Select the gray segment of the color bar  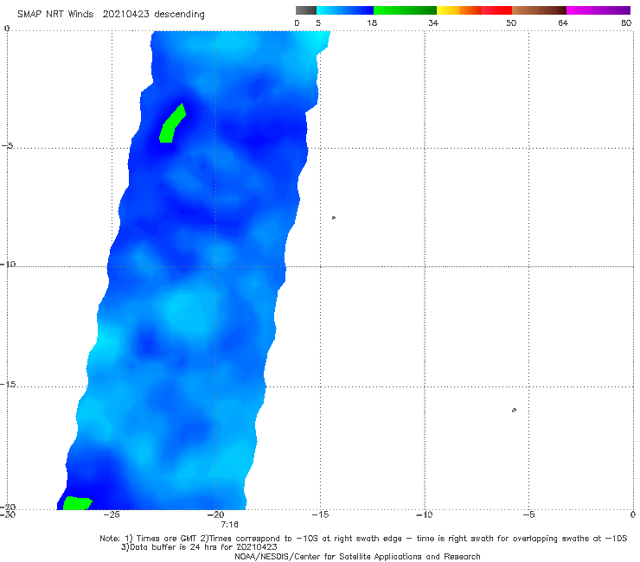point(306,10)
